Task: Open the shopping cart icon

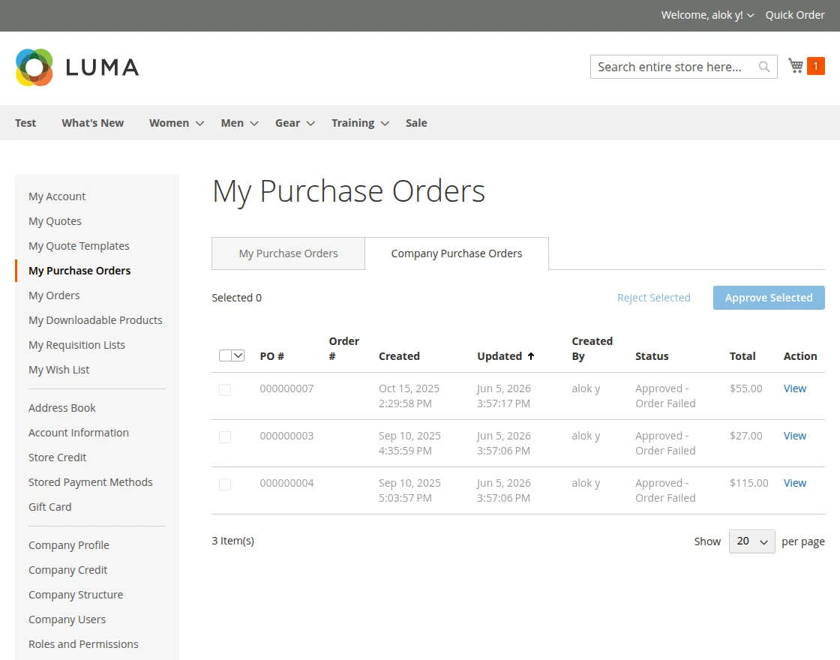Action: (x=796, y=66)
